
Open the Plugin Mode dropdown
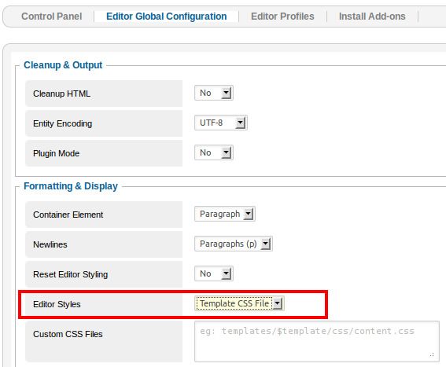click(214, 152)
